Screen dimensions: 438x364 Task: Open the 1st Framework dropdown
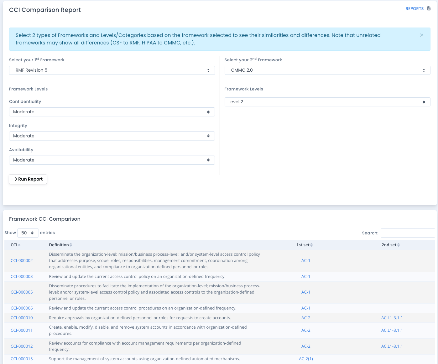[x=112, y=70]
